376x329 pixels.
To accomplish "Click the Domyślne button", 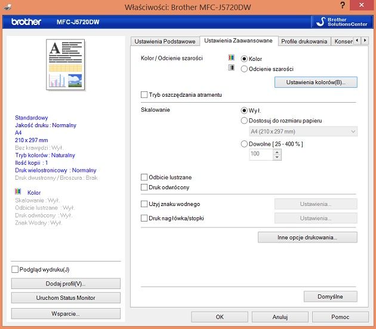I will pyautogui.click(x=330, y=297).
